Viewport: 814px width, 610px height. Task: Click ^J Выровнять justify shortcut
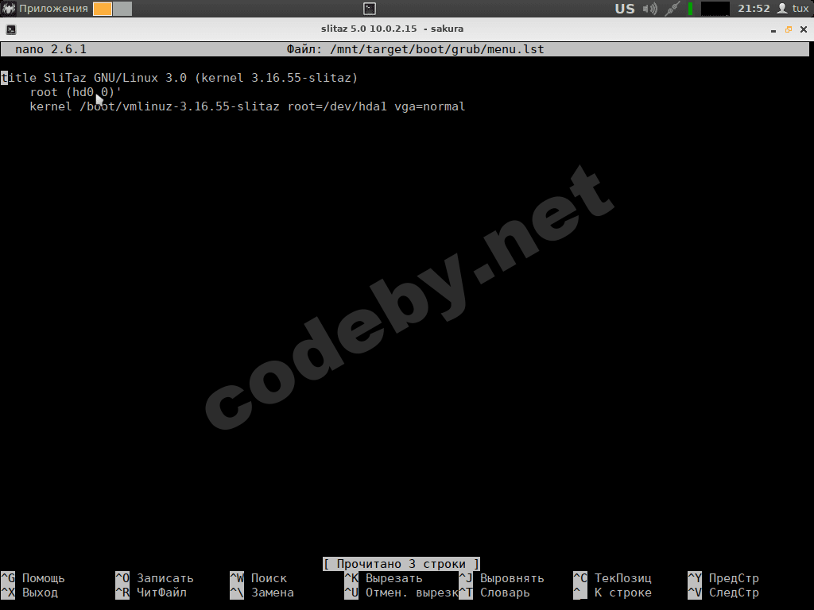click(x=502, y=578)
